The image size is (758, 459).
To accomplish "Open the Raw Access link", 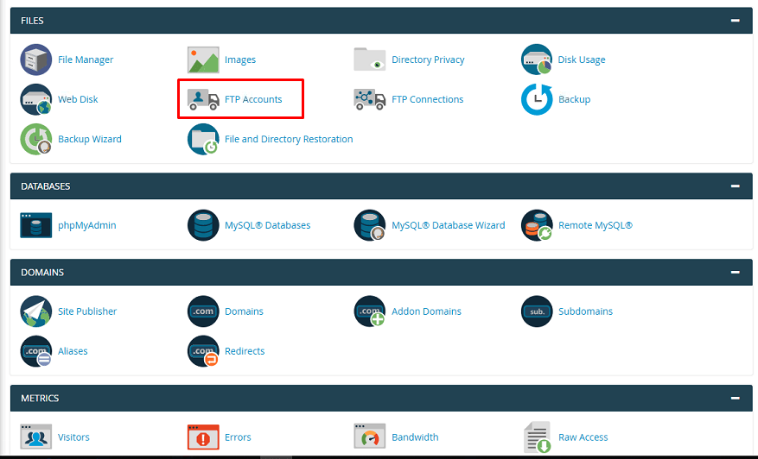I will (583, 437).
